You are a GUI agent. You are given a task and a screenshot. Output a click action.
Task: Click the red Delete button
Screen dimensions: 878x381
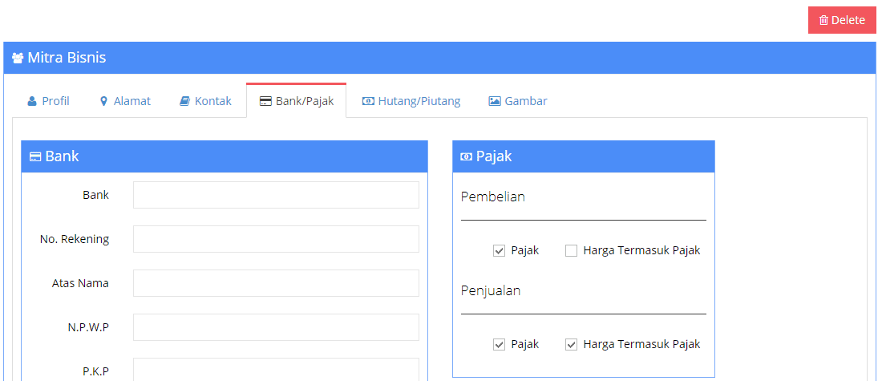click(x=842, y=20)
